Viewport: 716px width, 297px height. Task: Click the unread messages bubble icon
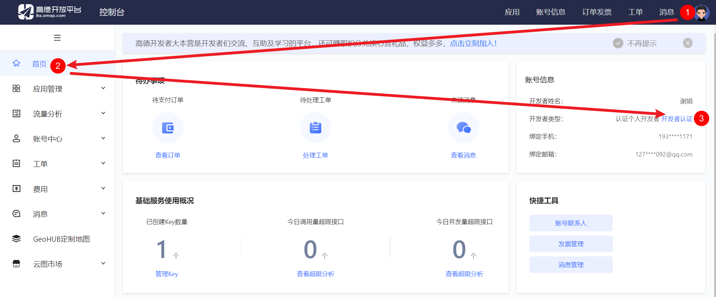pyautogui.click(x=464, y=128)
